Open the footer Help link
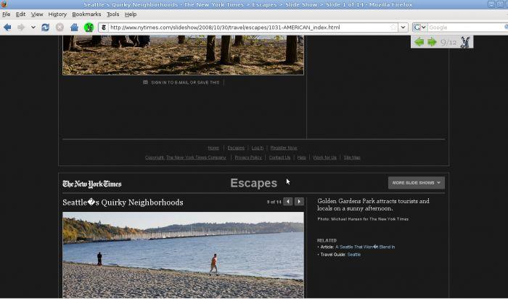 click(x=302, y=157)
